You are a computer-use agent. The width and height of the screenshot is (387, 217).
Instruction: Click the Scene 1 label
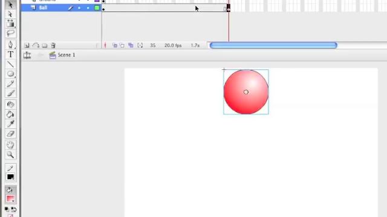tap(66, 55)
